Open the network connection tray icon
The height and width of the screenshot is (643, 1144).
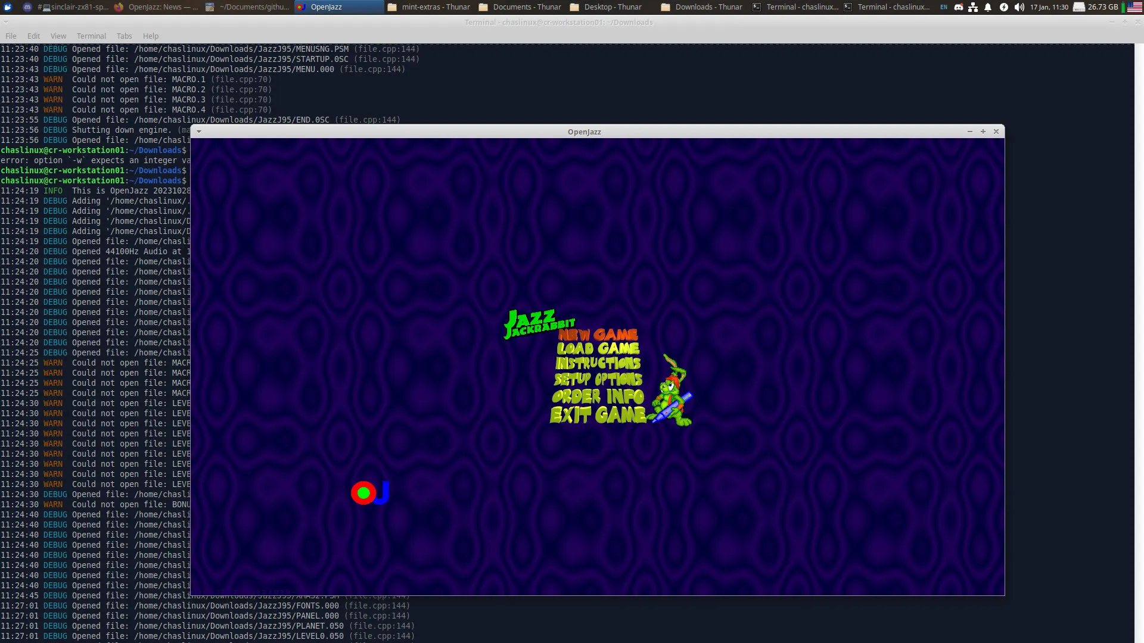[973, 7]
